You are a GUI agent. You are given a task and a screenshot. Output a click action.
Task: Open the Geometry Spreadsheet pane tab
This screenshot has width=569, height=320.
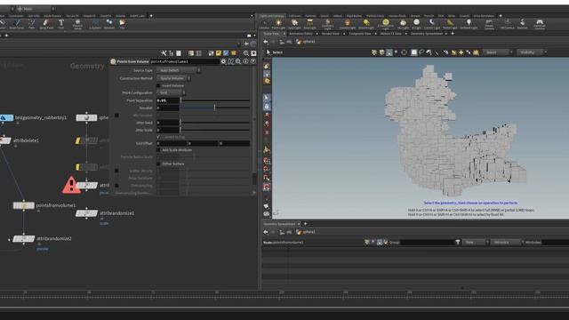pyautogui.click(x=427, y=34)
